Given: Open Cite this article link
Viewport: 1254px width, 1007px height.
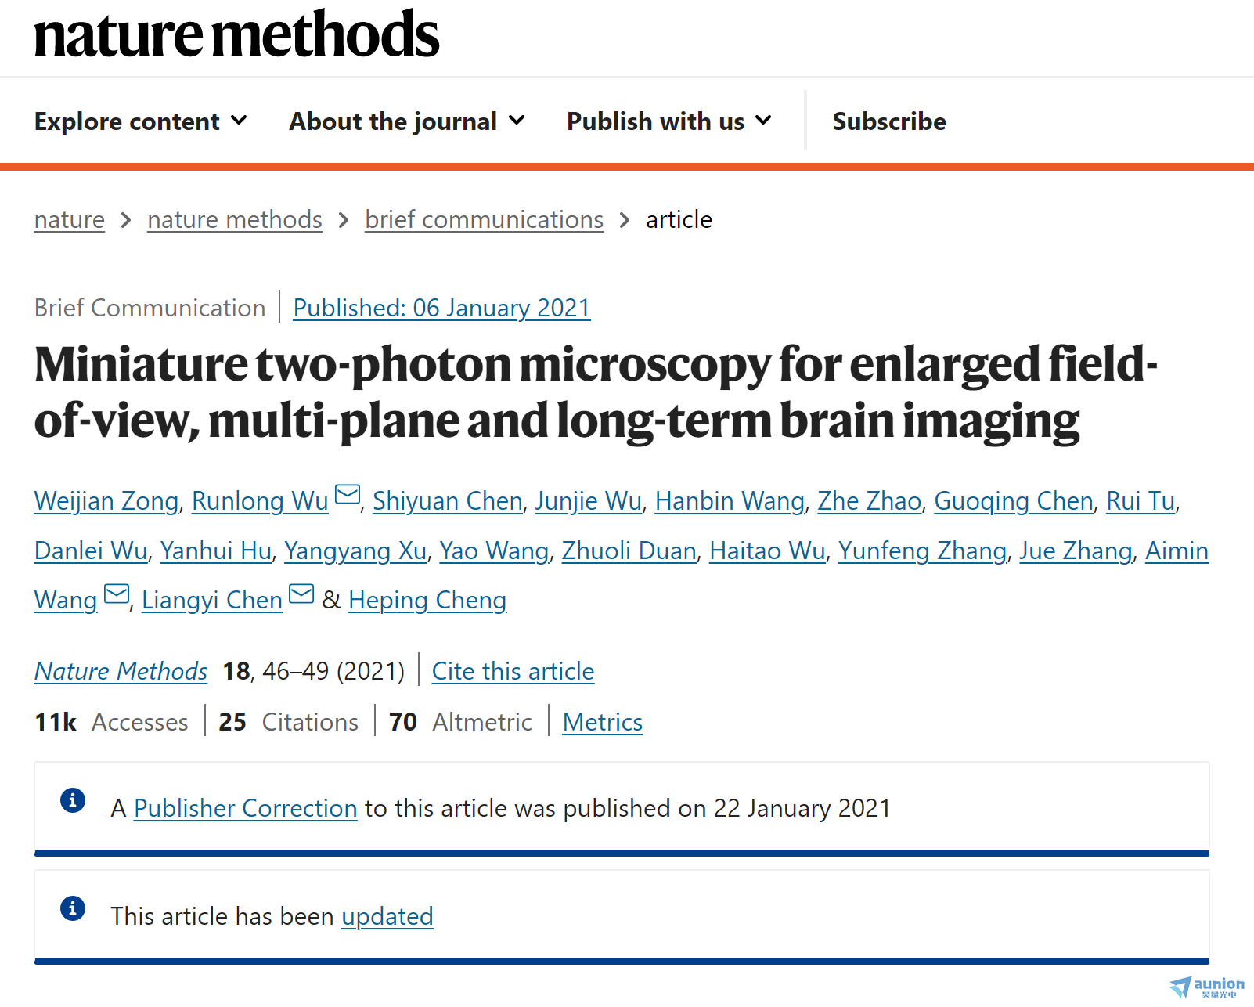Looking at the screenshot, I should (x=513, y=671).
